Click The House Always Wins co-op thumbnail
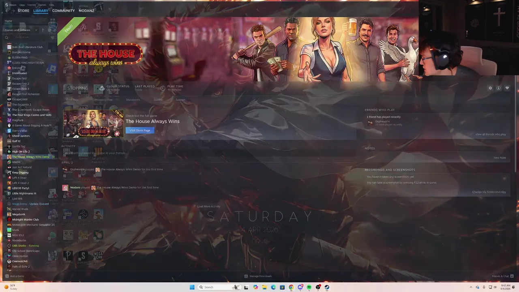Viewport: 519px width, 292px height. coord(94,124)
